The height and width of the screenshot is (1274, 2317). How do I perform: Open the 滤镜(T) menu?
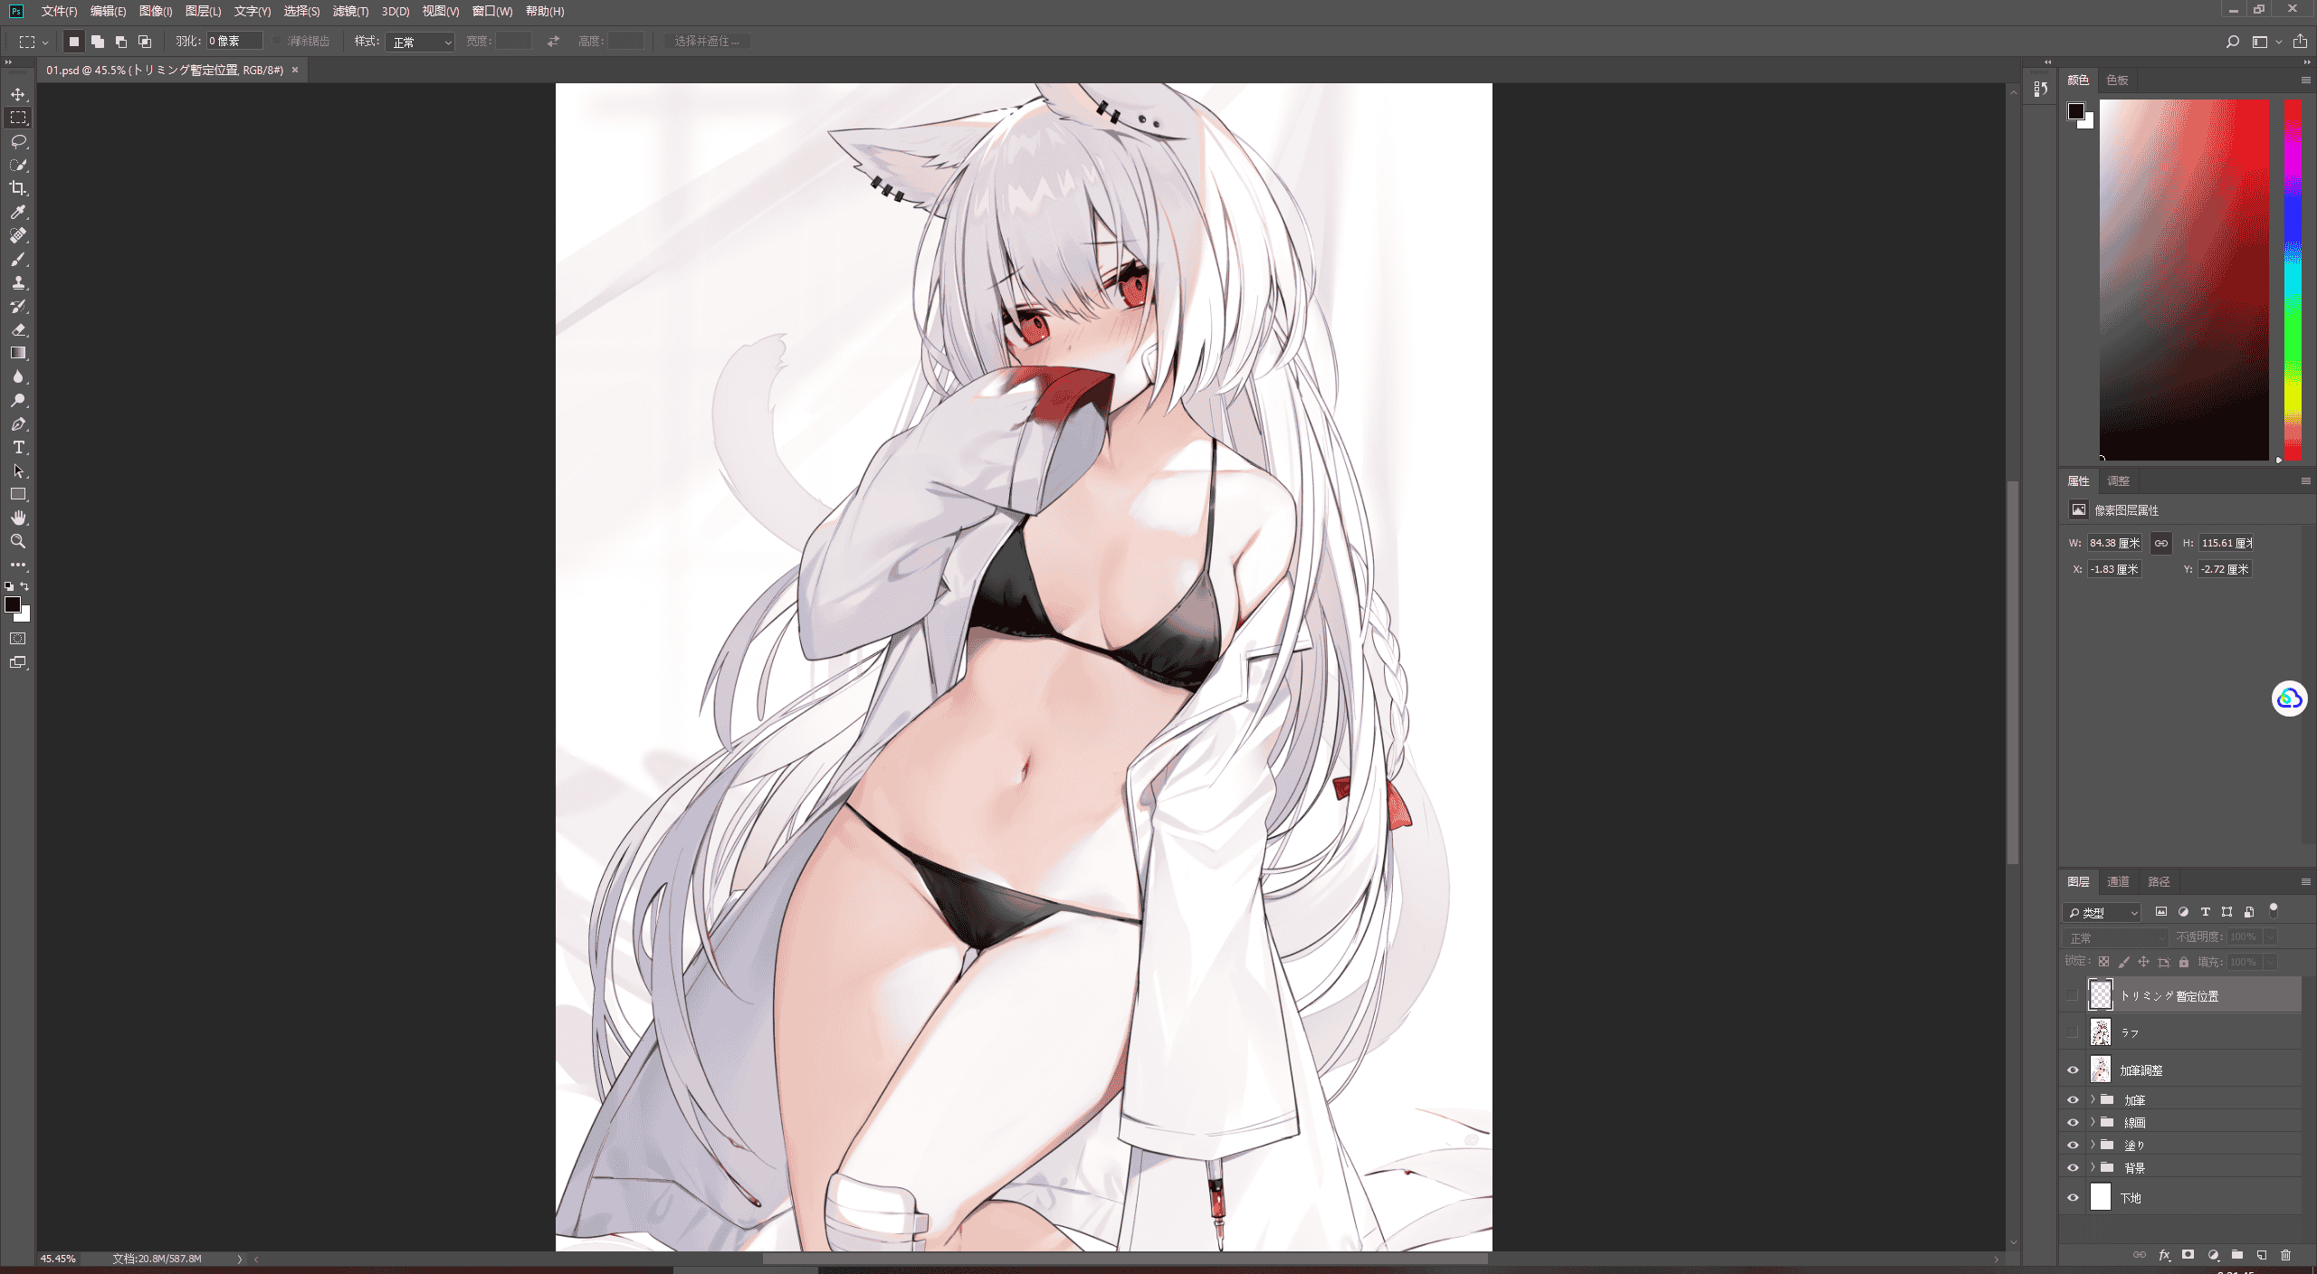click(350, 11)
